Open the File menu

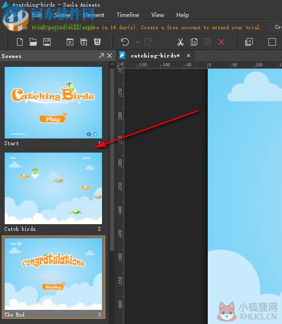click(x=16, y=15)
